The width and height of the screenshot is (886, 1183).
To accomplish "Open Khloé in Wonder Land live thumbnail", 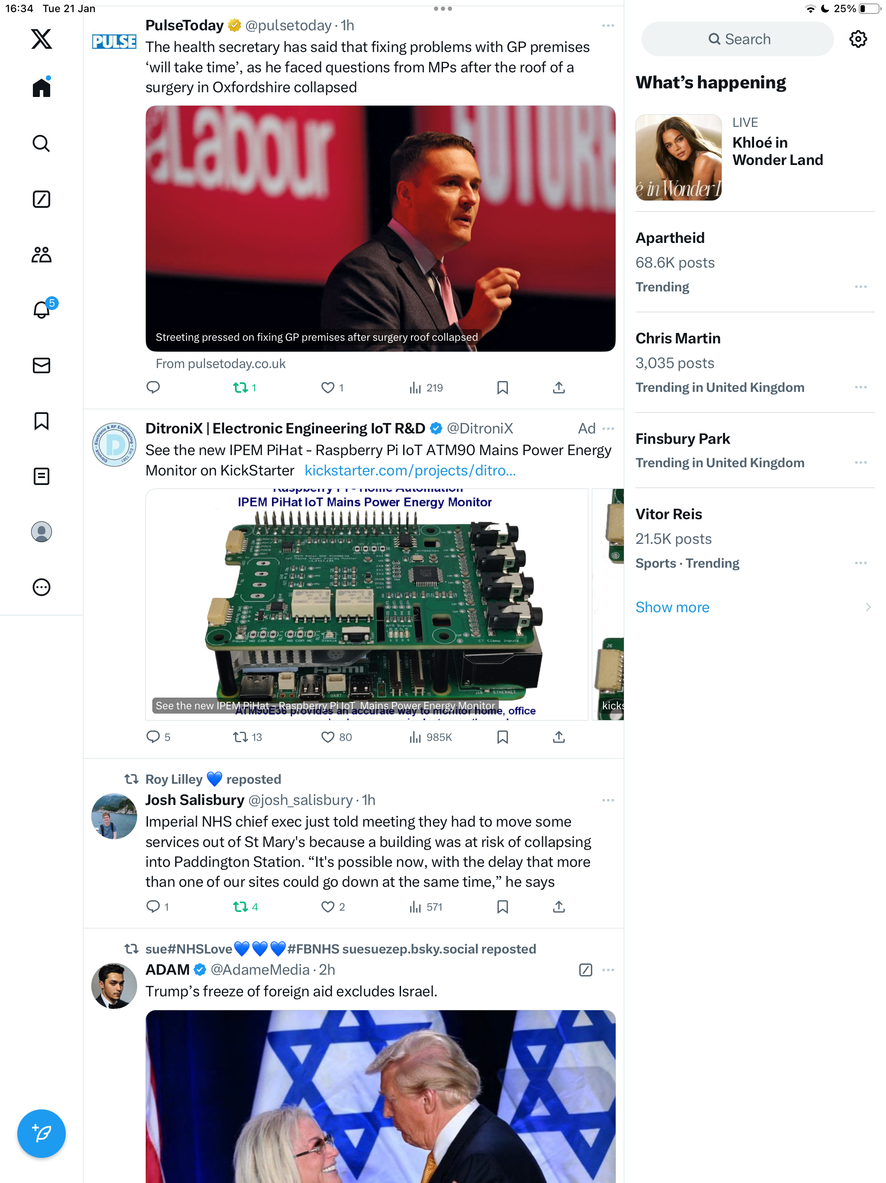I will (678, 158).
